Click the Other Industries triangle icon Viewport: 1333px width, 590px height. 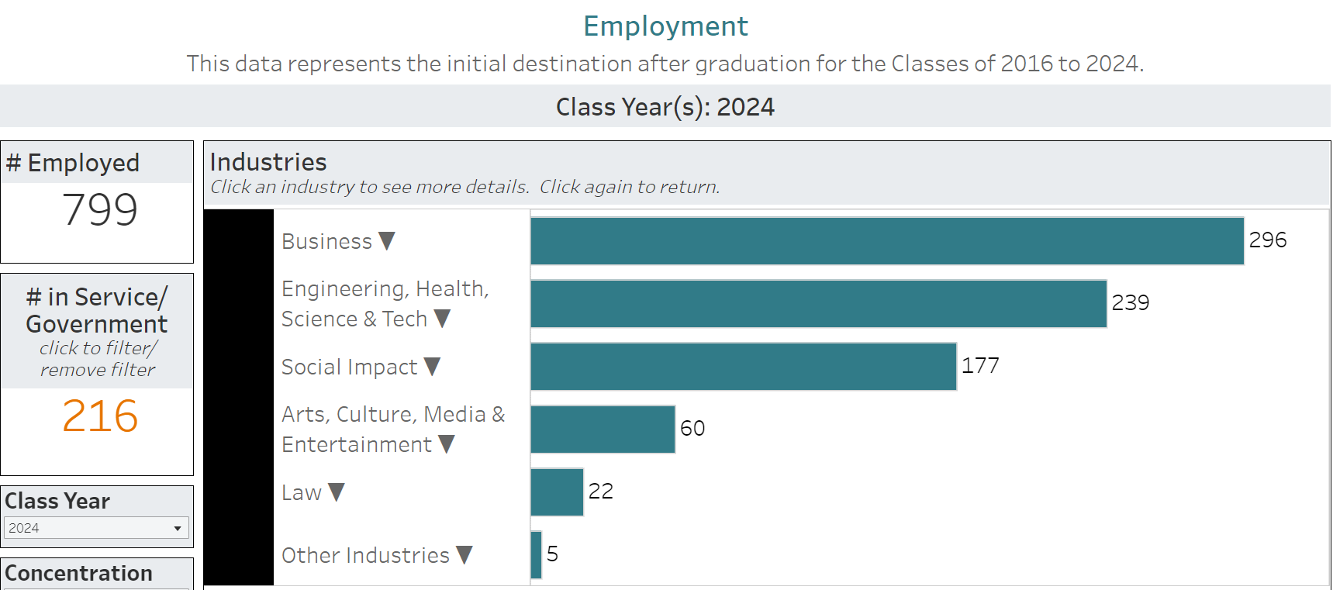(464, 555)
